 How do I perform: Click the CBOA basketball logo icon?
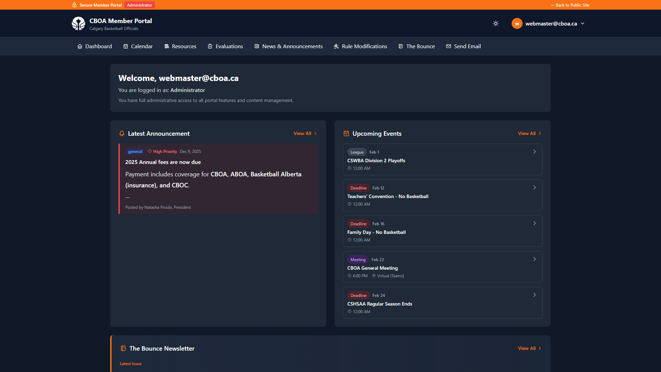(x=78, y=23)
